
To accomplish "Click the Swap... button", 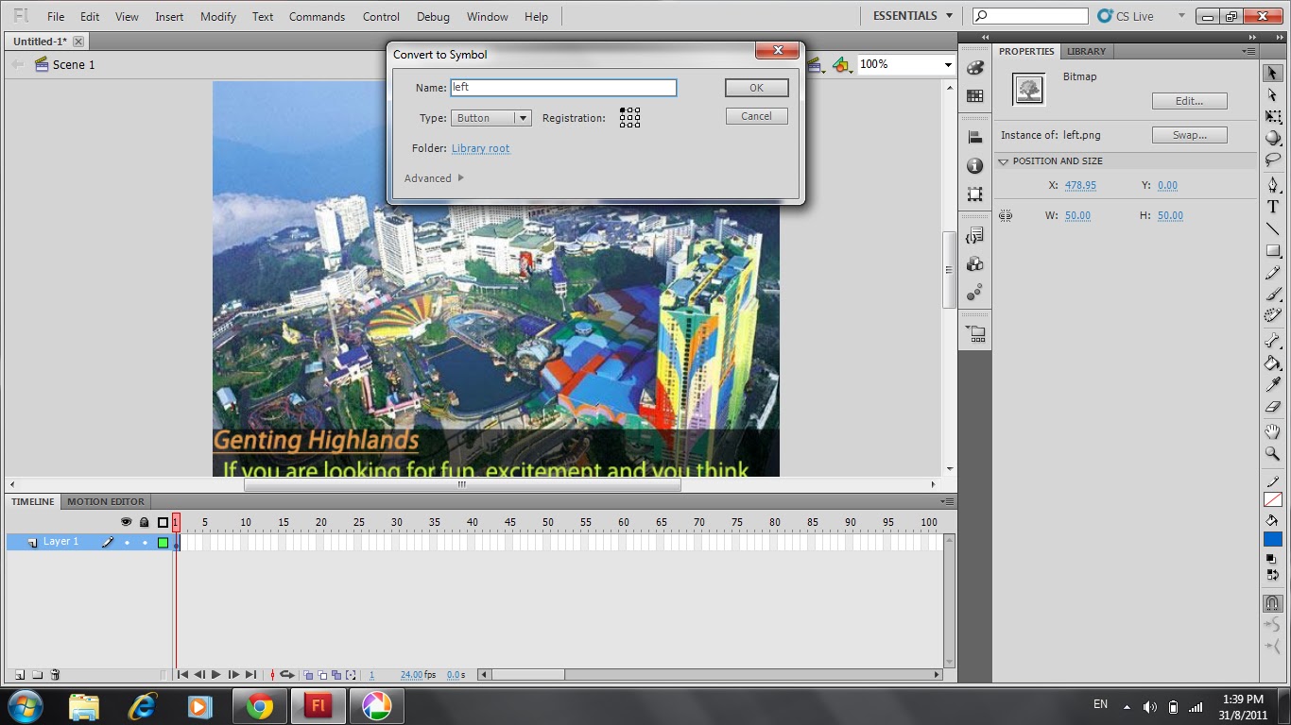I will click(x=1190, y=135).
